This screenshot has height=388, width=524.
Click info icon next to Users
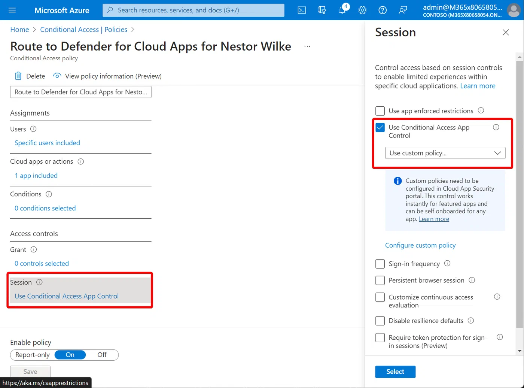tap(33, 129)
